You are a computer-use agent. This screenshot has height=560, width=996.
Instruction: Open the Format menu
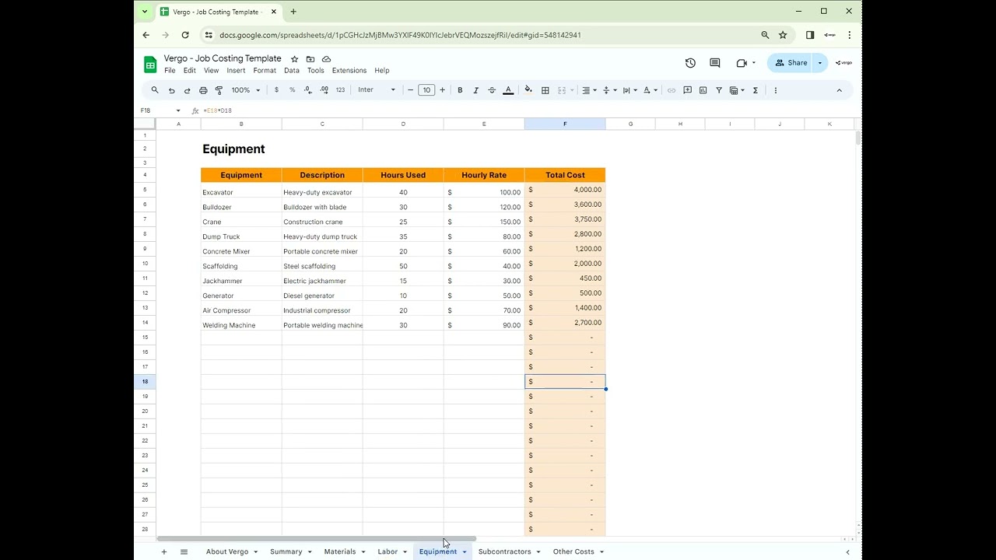pyautogui.click(x=265, y=71)
